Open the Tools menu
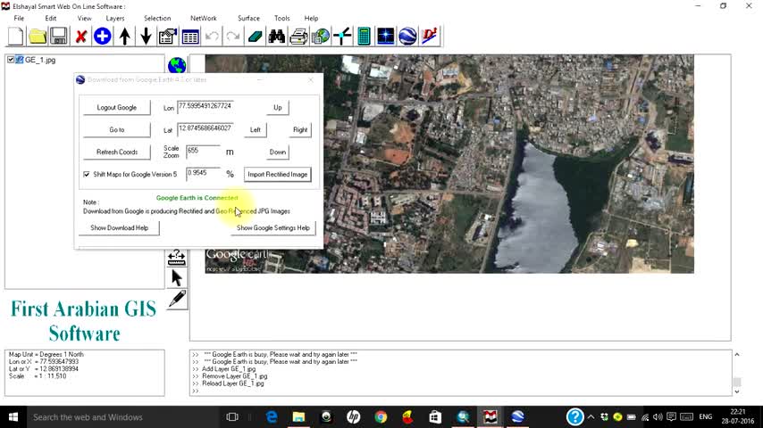Image resolution: width=763 pixels, height=428 pixels. pos(281,18)
